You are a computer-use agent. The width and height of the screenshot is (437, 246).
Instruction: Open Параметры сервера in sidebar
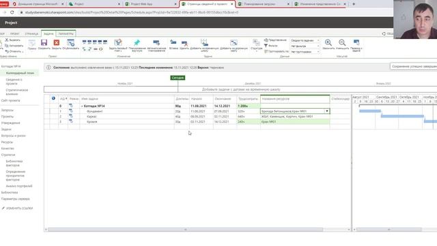tap(15, 199)
